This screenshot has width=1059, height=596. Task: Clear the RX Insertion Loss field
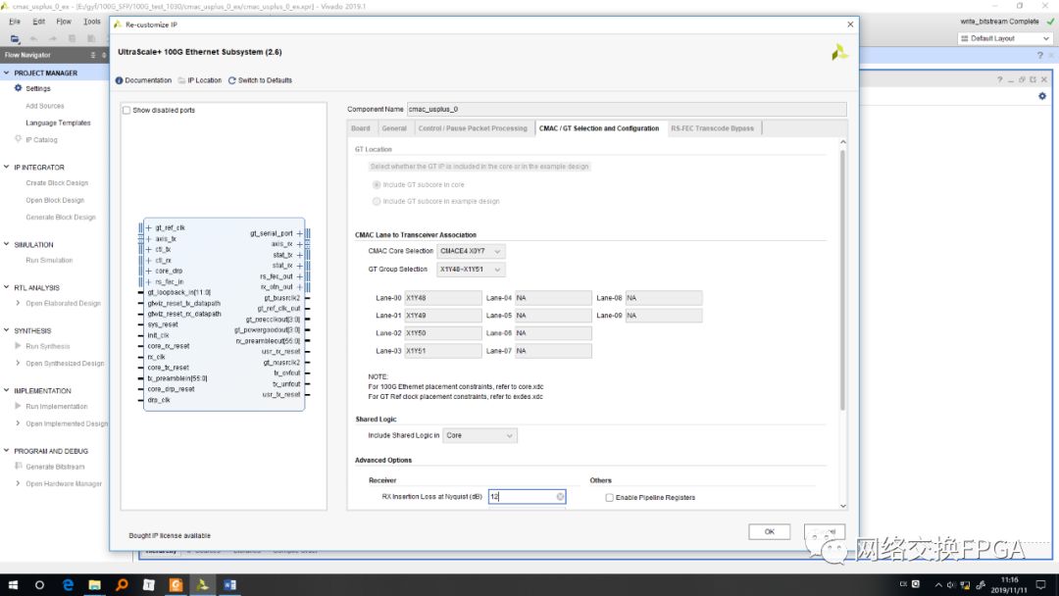pos(560,497)
